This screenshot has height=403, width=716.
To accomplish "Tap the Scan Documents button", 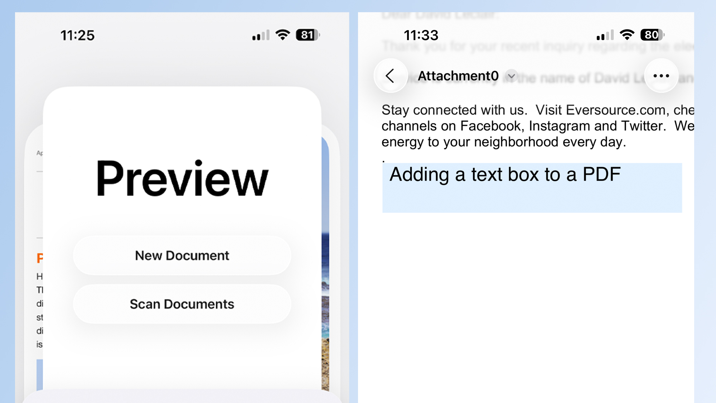I will click(182, 304).
